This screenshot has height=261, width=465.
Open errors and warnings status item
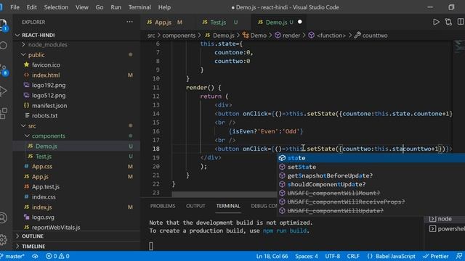[x=57, y=256]
